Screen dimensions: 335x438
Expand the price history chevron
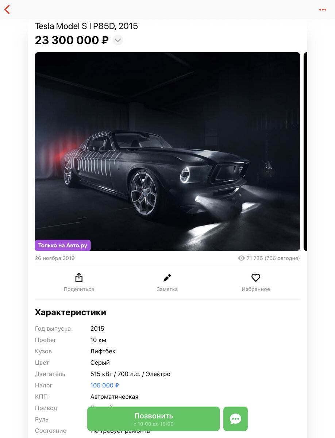(118, 40)
